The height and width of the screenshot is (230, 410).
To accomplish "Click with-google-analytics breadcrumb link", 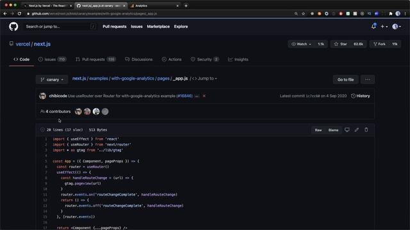I will point(133,79).
